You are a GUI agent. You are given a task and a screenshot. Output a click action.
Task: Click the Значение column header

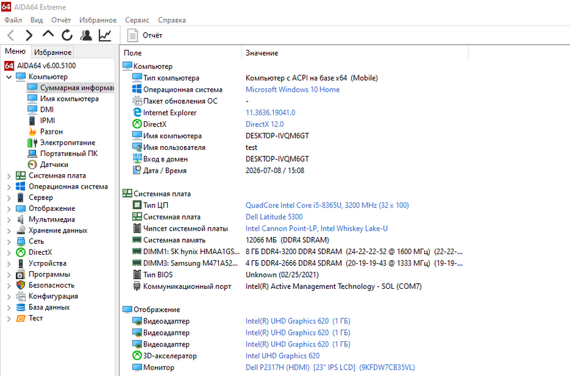(355, 53)
